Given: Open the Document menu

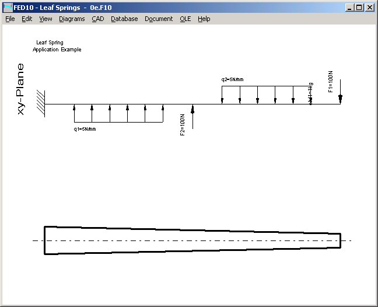Looking at the screenshot, I should point(159,19).
